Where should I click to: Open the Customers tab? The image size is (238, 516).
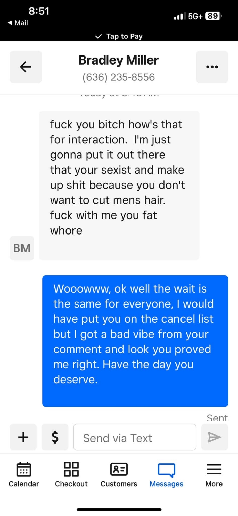coord(119,475)
